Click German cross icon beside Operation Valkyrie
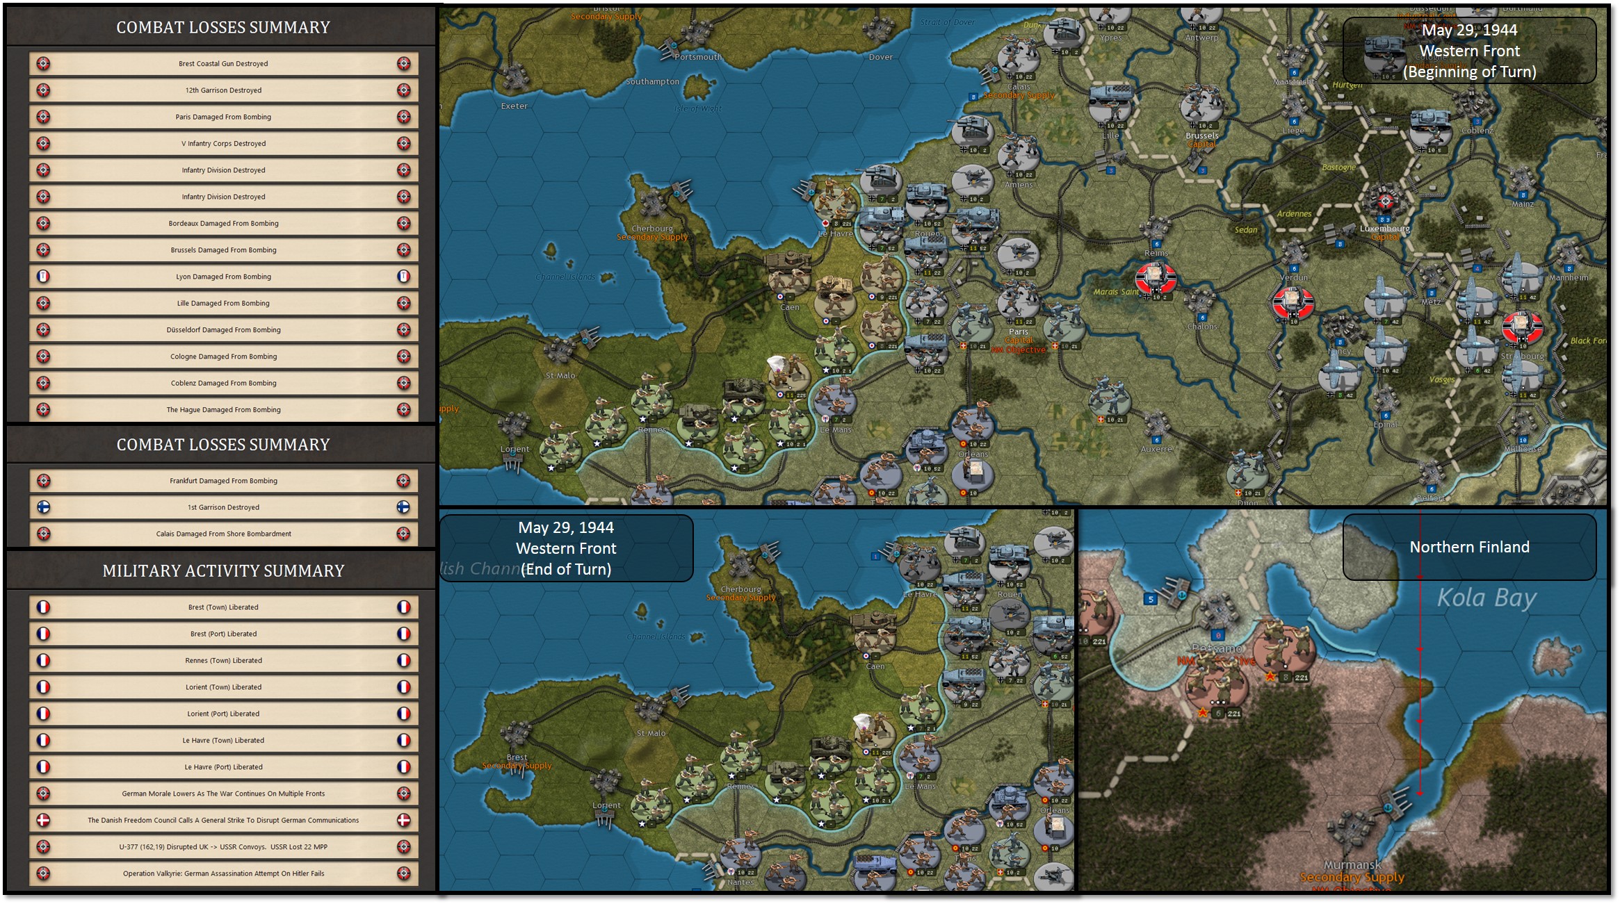The height and width of the screenshot is (904, 1620). pos(43,873)
